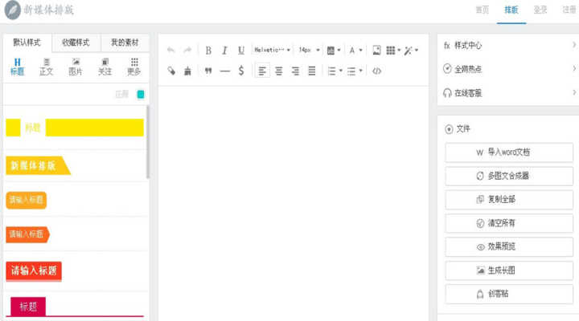Select the 图片 image style category
Viewport: 579px width, 321px height.
(76, 67)
